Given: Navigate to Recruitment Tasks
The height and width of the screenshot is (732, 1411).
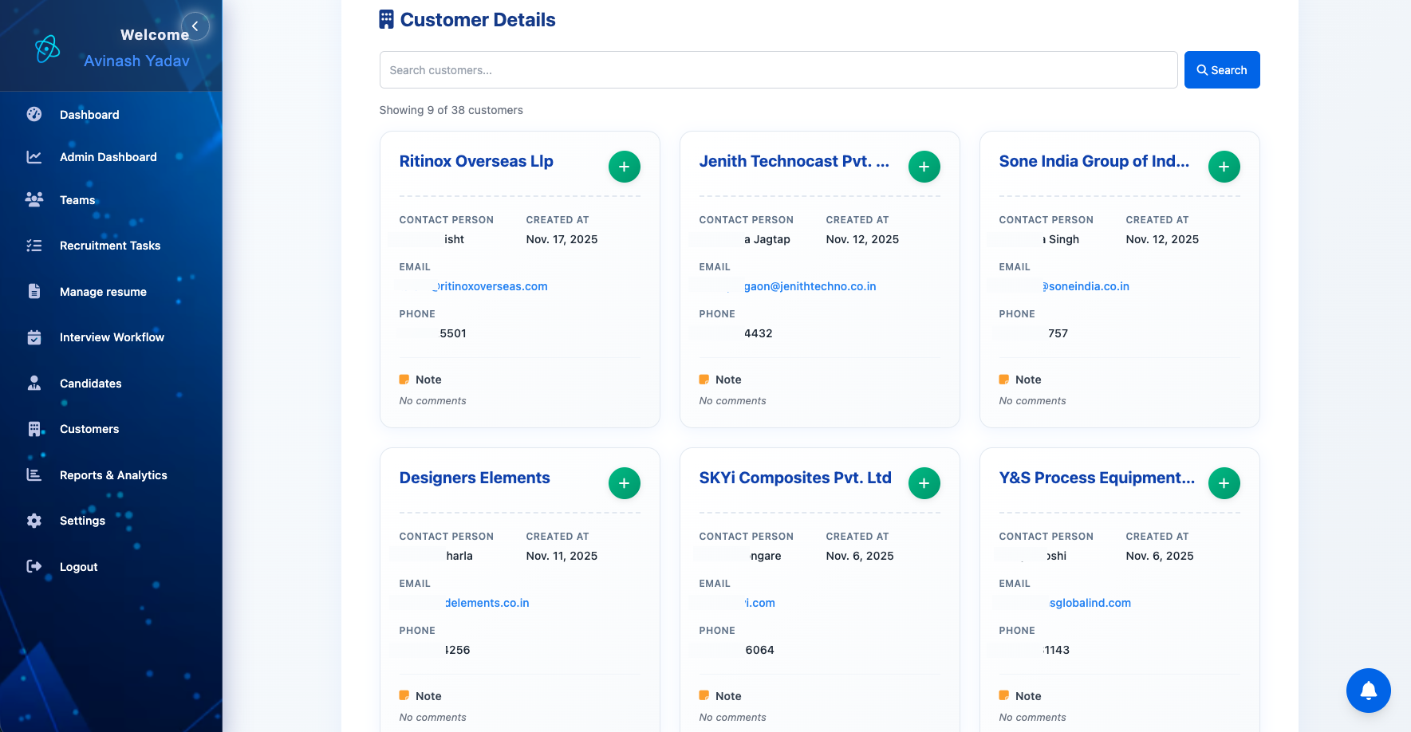Looking at the screenshot, I should tap(110, 246).
